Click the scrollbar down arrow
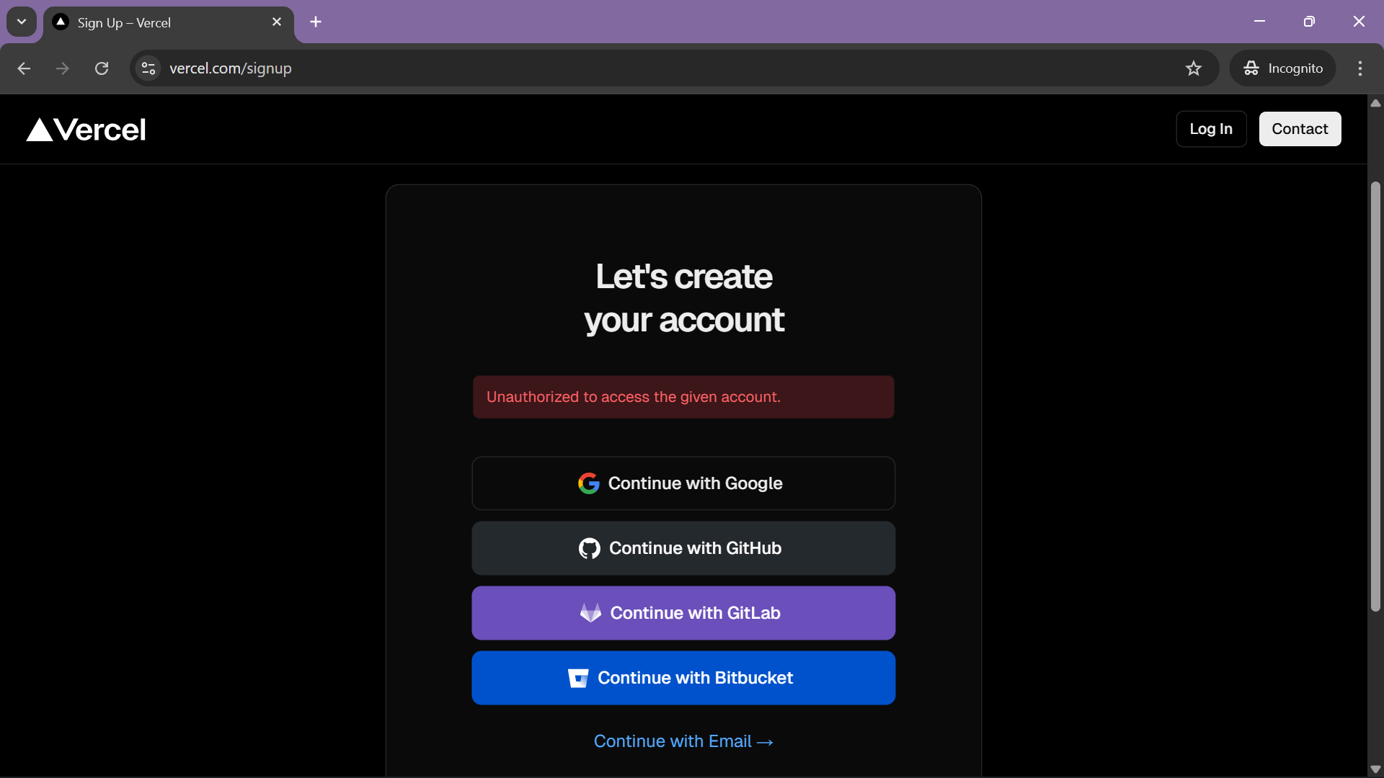This screenshot has width=1384, height=778. click(x=1375, y=769)
